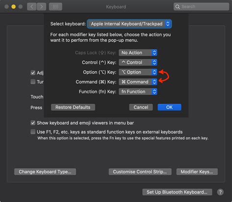Minimize the window with the yellow button

pos(14,7)
